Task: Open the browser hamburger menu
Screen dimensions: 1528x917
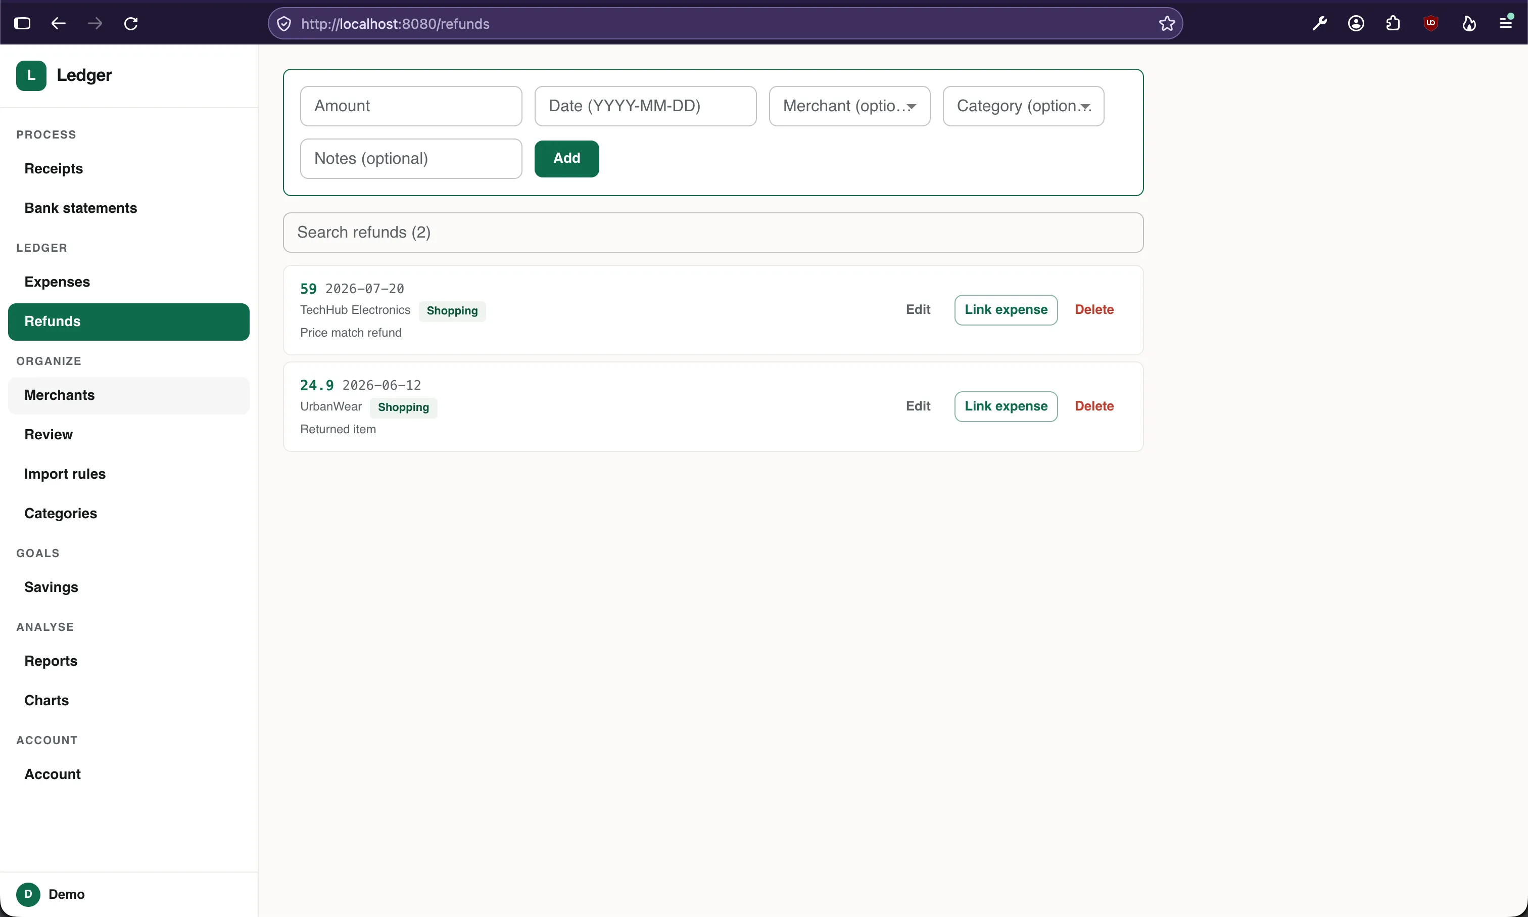Action: pos(1506,23)
